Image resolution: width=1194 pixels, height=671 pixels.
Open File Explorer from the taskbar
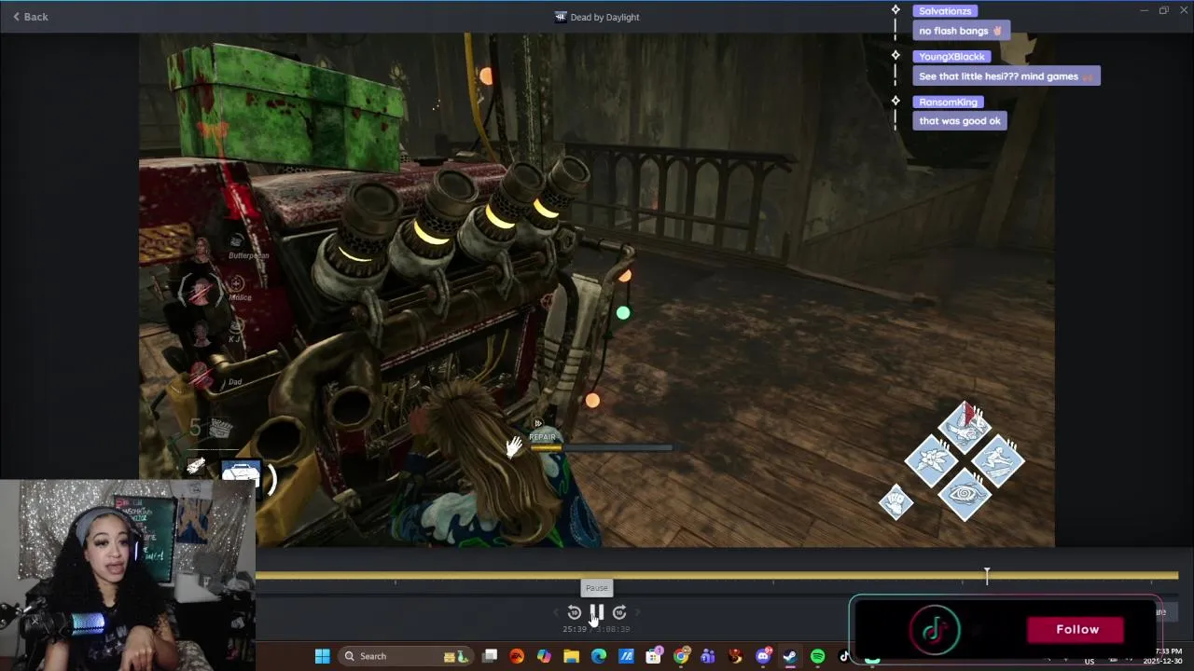pos(571,656)
